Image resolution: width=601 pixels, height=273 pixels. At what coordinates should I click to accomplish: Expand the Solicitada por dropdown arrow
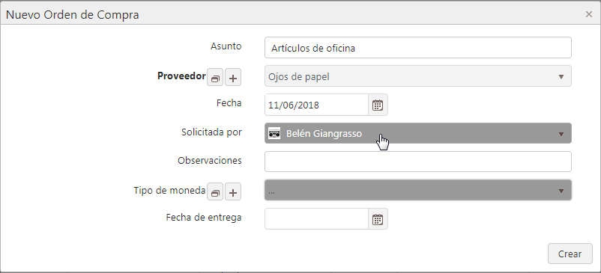click(561, 134)
